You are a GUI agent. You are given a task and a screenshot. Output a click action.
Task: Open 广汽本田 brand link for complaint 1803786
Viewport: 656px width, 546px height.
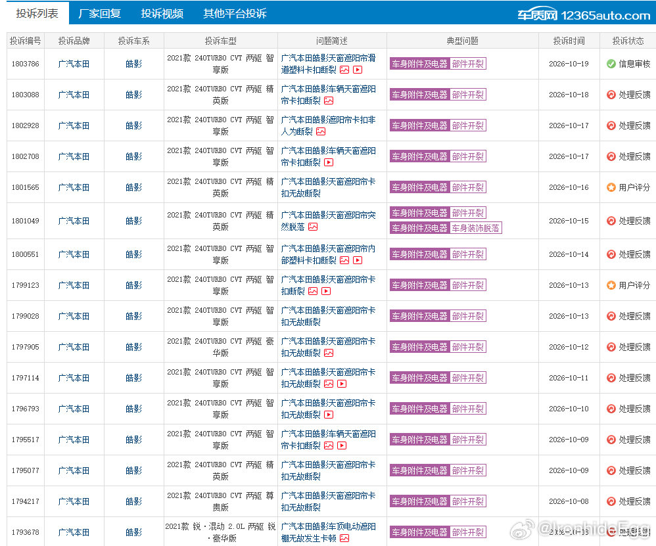pos(74,64)
